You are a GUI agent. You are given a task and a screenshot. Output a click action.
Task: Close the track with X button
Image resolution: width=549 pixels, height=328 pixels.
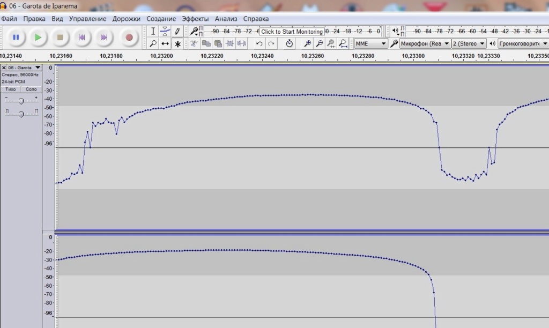pyautogui.click(x=4, y=68)
